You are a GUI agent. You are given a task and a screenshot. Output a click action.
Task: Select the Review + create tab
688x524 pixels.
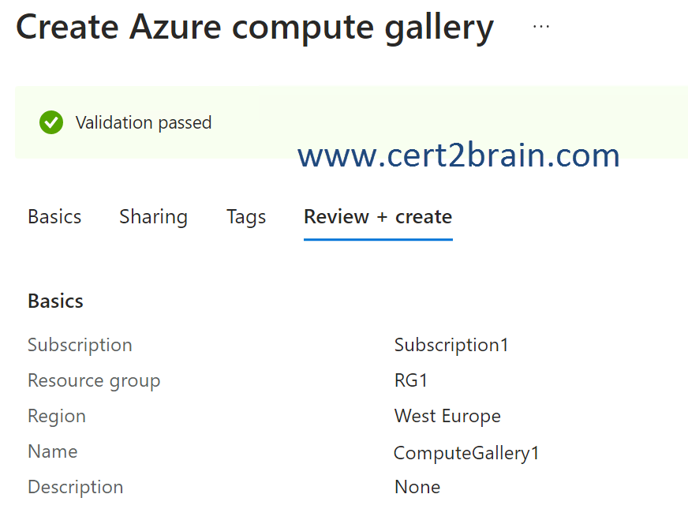[x=378, y=217]
